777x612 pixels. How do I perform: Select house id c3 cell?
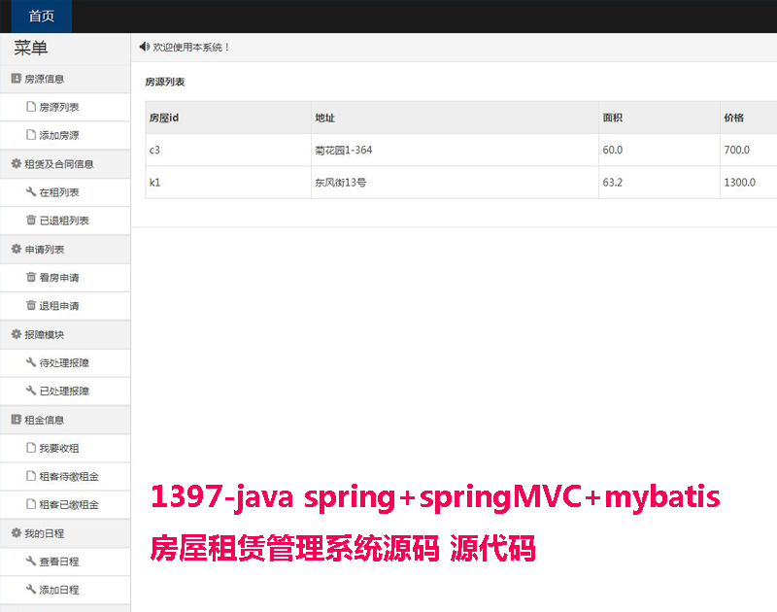pos(228,151)
